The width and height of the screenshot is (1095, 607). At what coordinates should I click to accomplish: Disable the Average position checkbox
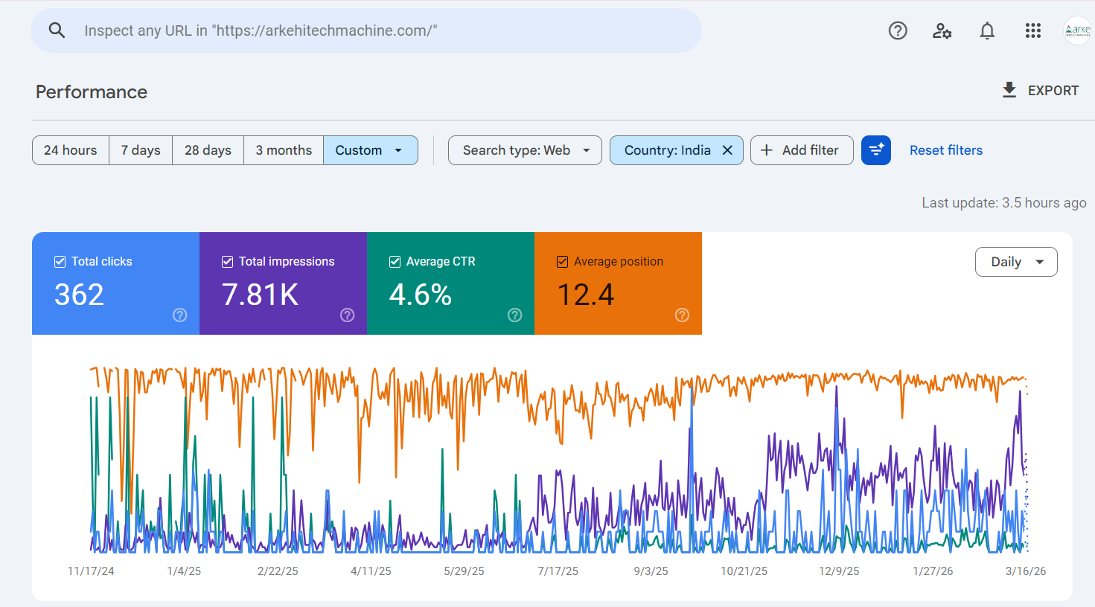pos(562,261)
